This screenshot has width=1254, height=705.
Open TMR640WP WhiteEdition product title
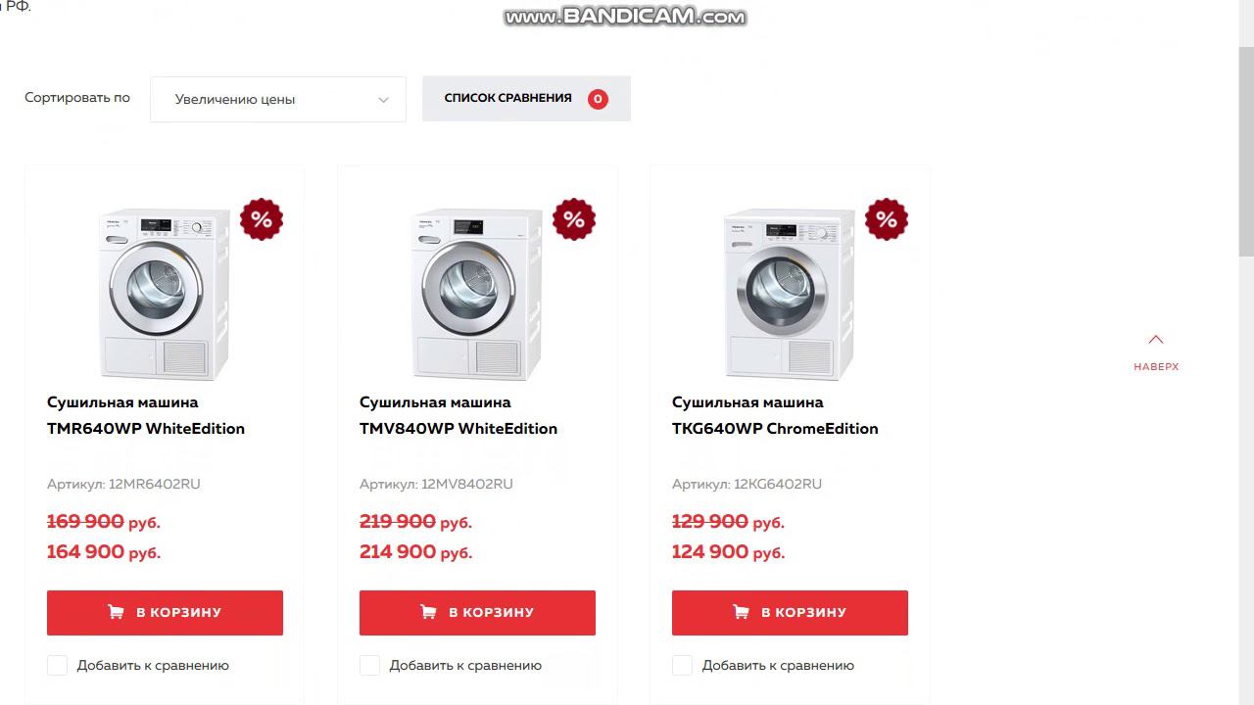pyautogui.click(x=146, y=415)
